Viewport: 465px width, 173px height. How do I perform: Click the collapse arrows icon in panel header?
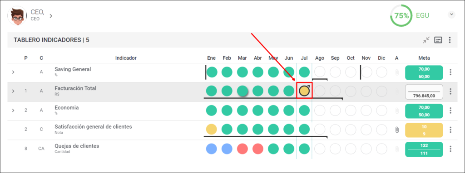pos(426,40)
